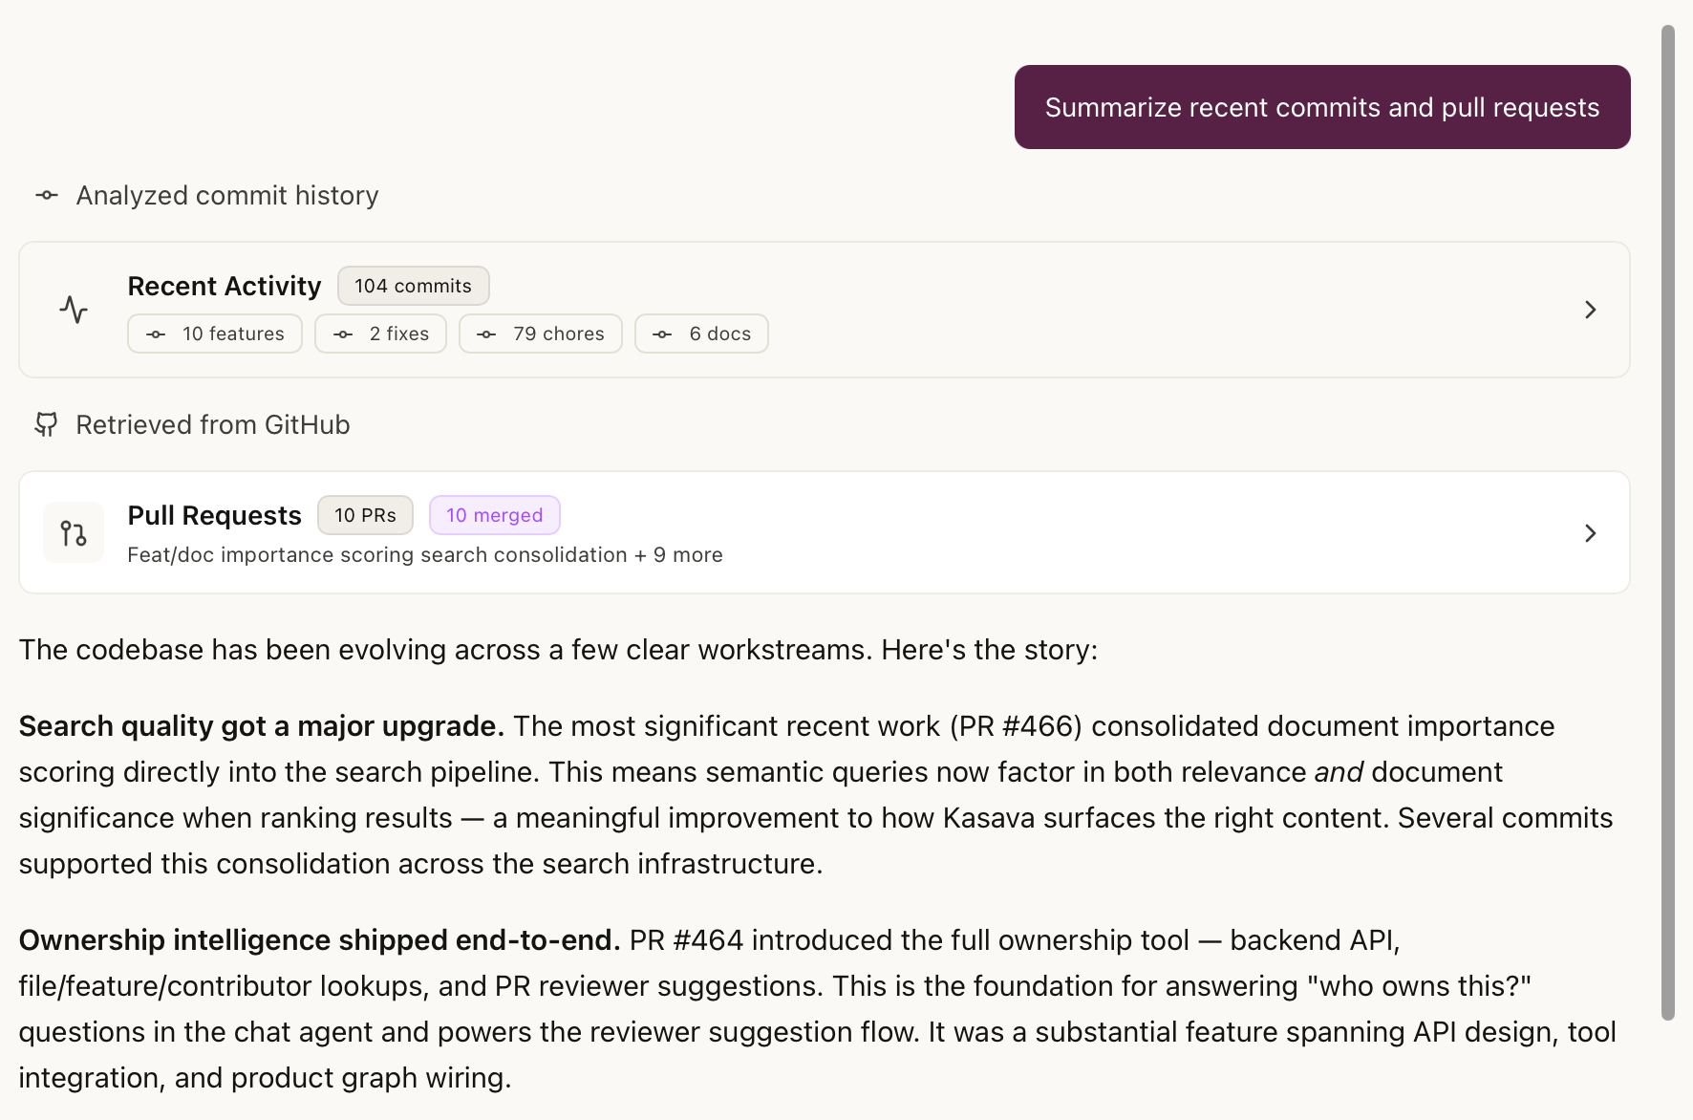Image resolution: width=1693 pixels, height=1120 pixels.
Task: Click the commit icon in the 79 chores badge
Action: (487, 334)
